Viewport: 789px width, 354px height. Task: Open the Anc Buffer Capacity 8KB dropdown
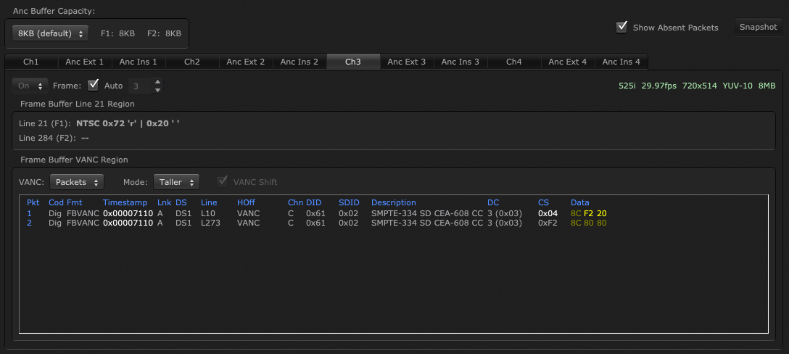[50, 33]
